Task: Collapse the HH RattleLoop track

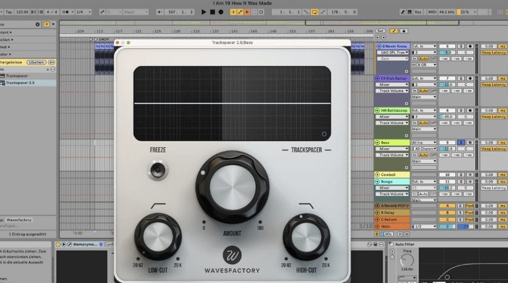Action: (377, 110)
